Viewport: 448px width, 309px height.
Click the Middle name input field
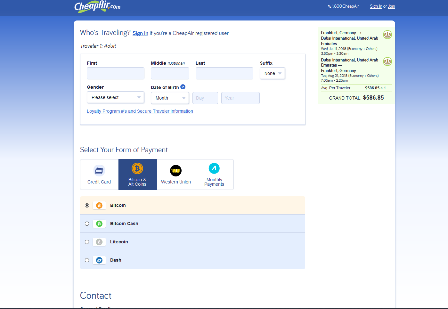click(170, 73)
